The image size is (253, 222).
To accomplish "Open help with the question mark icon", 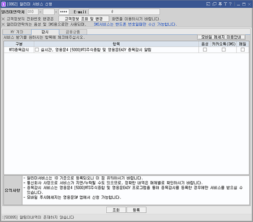I will pyautogui.click(x=230, y=4).
